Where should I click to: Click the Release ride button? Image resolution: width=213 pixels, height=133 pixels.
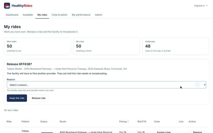point(39,98)
